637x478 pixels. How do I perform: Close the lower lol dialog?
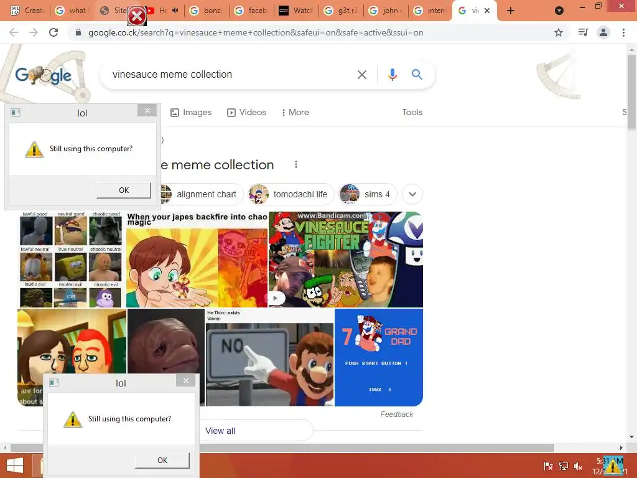click(x=185, y=380)
